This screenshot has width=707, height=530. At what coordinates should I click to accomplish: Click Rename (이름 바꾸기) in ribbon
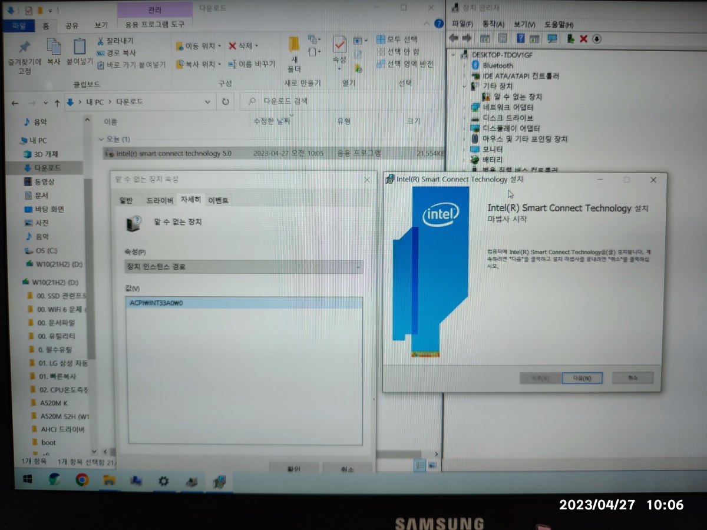[x=252, y=64]
